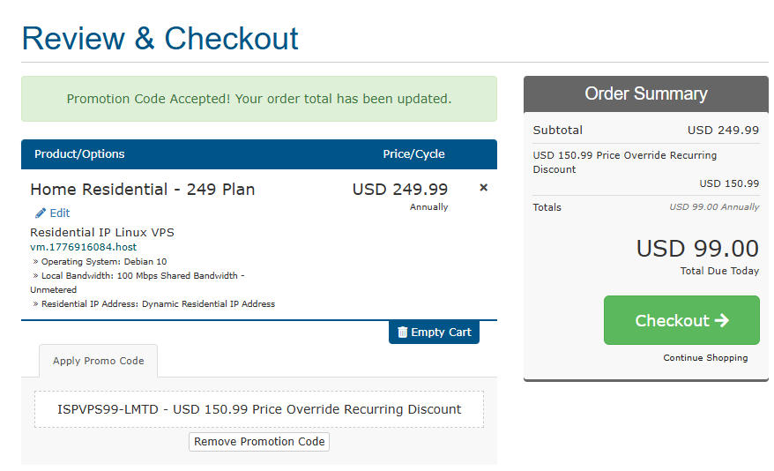
Task: Click the Promotion Code Accepted alert banner
Action: pos(259,99)
